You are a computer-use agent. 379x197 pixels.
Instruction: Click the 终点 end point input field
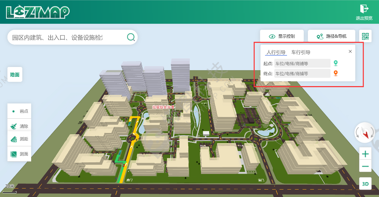click(302, 73)
